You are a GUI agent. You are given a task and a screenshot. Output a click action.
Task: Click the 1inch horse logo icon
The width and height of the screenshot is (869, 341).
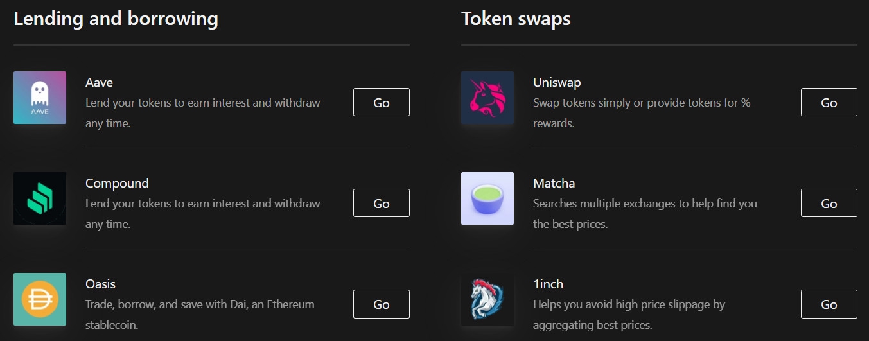[487, 299]
